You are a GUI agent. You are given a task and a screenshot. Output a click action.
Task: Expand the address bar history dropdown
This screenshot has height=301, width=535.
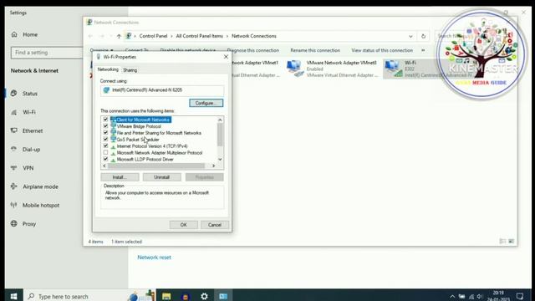[x=410, y=36]
